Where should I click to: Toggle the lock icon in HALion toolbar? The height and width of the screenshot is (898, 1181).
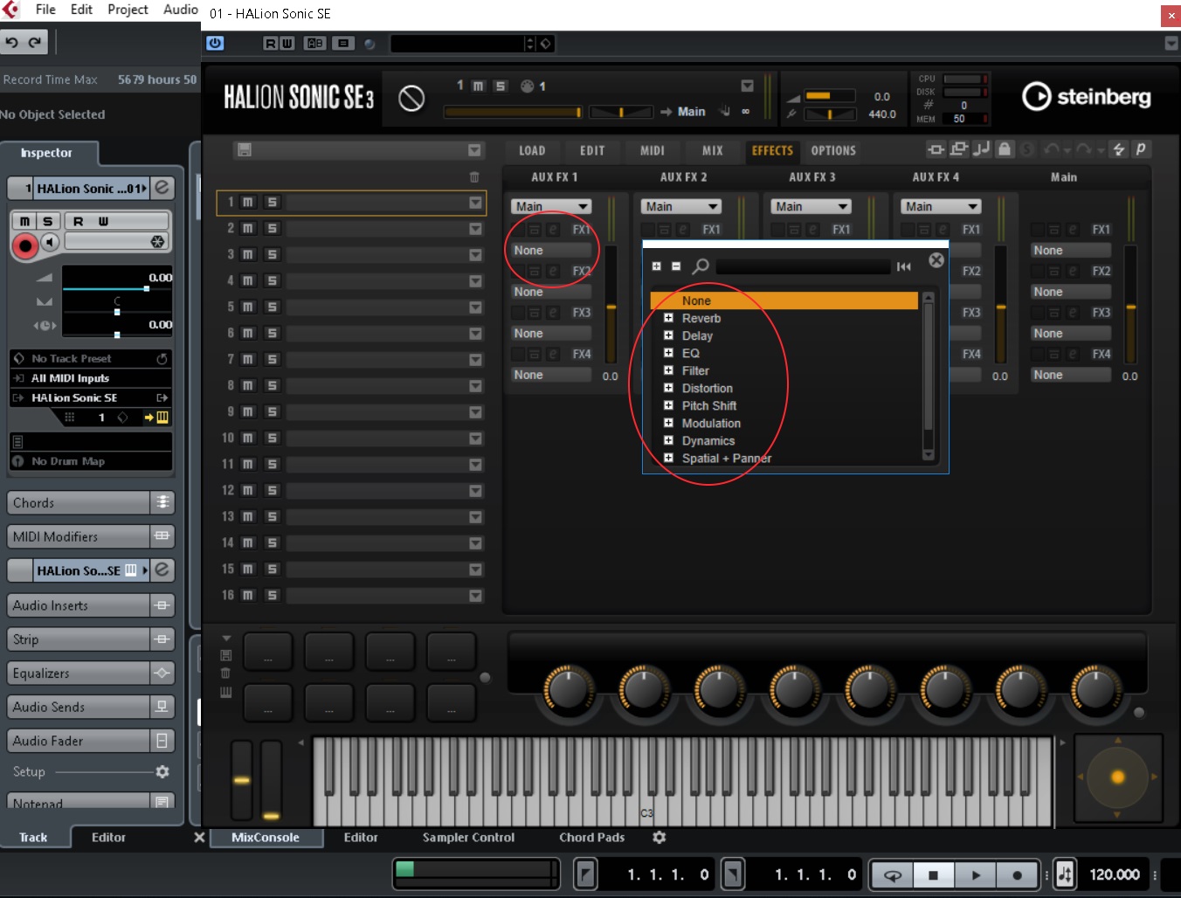pos(1005,149)
